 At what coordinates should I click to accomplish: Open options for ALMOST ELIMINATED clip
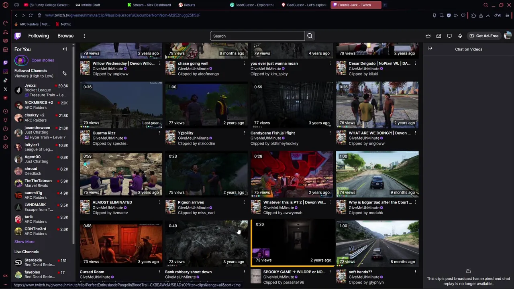pyautogui.click(x=159, y=202)
